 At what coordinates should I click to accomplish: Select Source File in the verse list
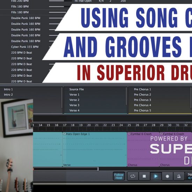click(76, 89)
